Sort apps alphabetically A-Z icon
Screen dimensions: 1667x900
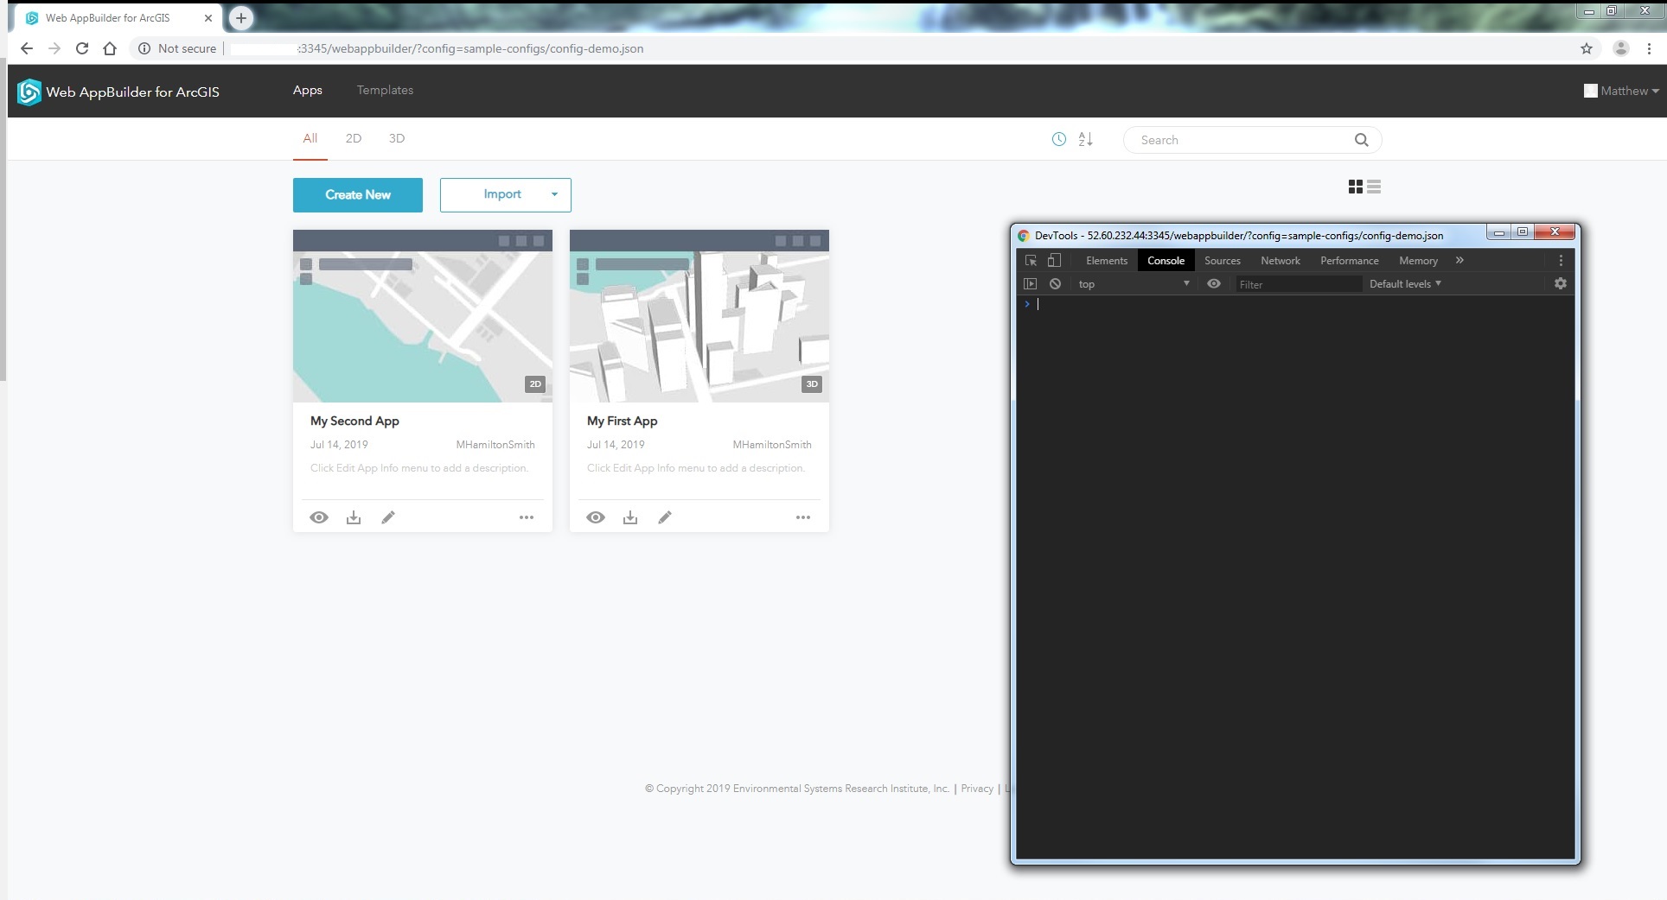tap(1086, 139)
